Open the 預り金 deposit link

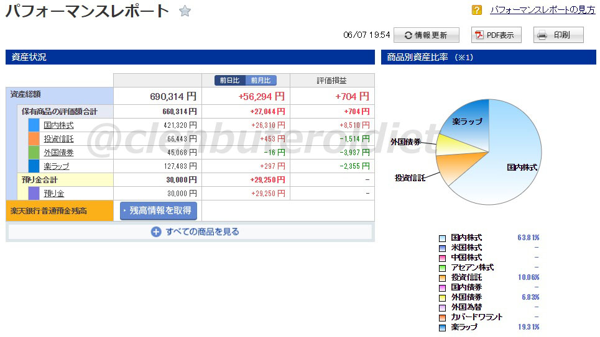click(x=54, y=194)
